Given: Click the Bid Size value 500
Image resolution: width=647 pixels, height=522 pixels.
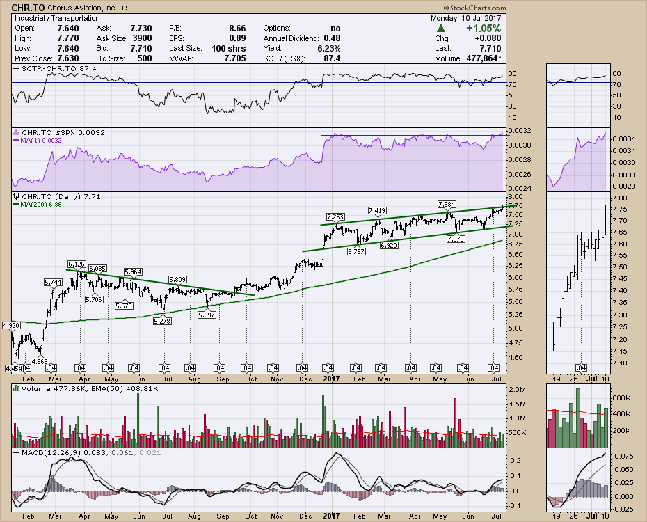Looking at the screenshot, I should [145, 58].
